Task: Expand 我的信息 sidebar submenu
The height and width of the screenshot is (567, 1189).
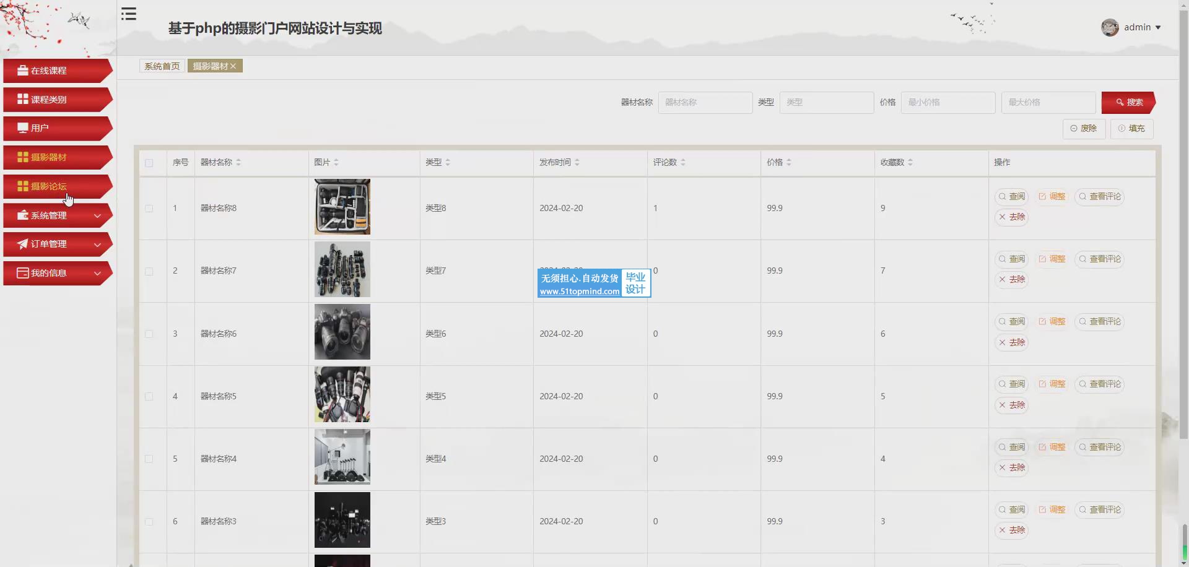Action: point(58,273)
